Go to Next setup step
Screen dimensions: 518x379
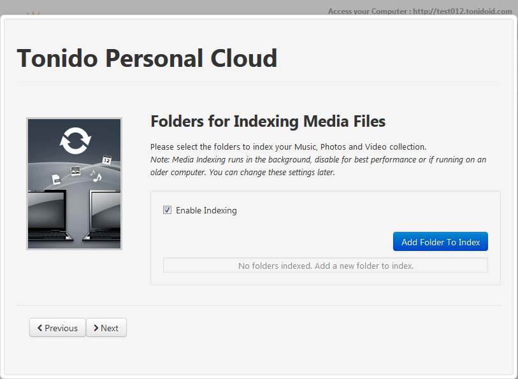click(x=106, y=328)
